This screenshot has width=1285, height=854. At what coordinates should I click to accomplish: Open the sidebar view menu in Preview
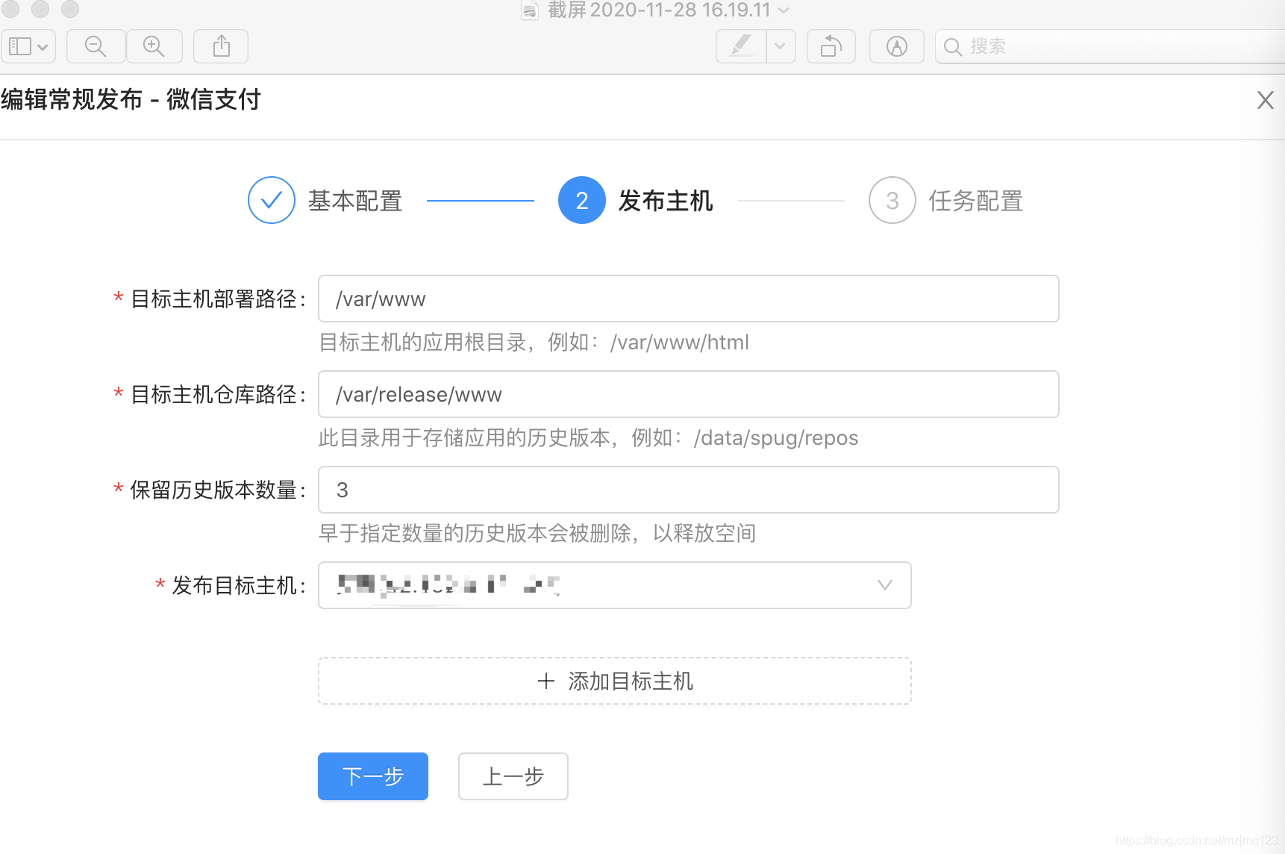point(28,46)
